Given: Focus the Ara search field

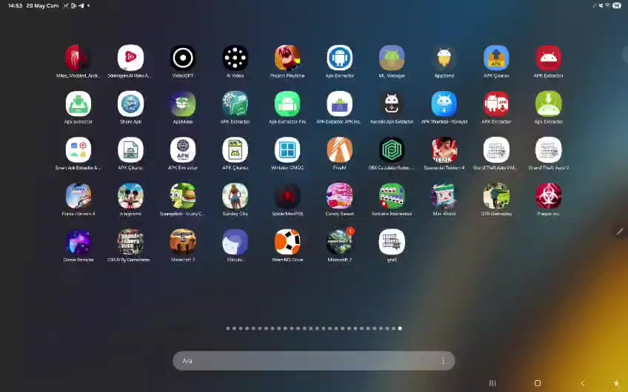Looking at the screenshot, I should (313, 361).
